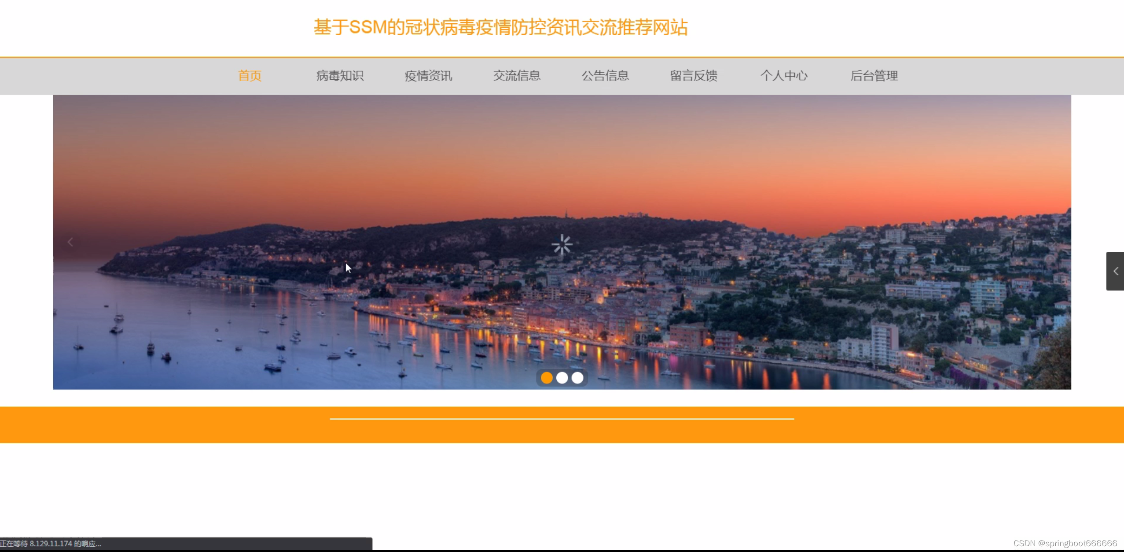This screenshot has width=1124, height=552.
Task: Go to 病毒知识 menu item
Action: 340,76
